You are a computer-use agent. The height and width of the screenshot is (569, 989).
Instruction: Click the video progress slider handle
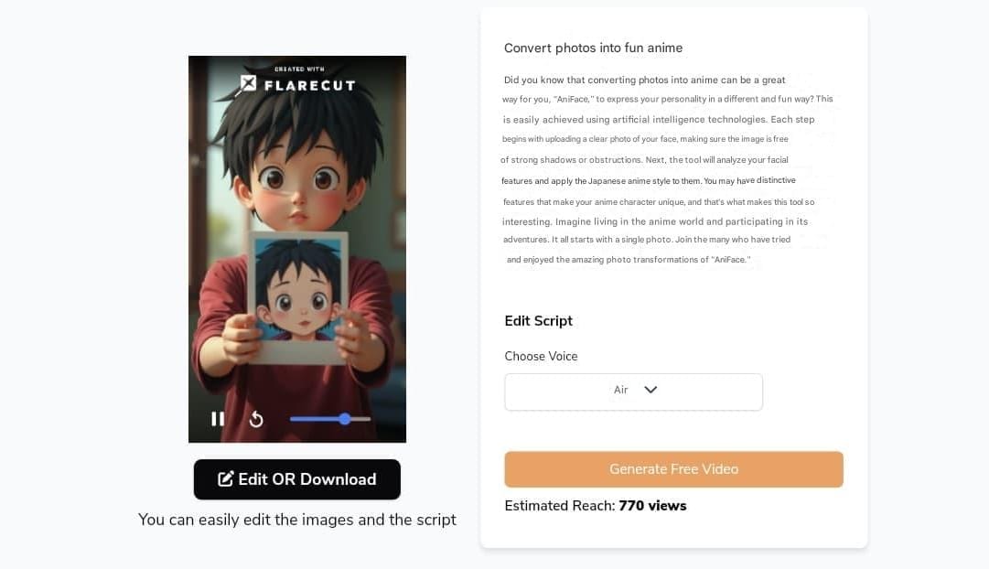(x=344, y=419)
